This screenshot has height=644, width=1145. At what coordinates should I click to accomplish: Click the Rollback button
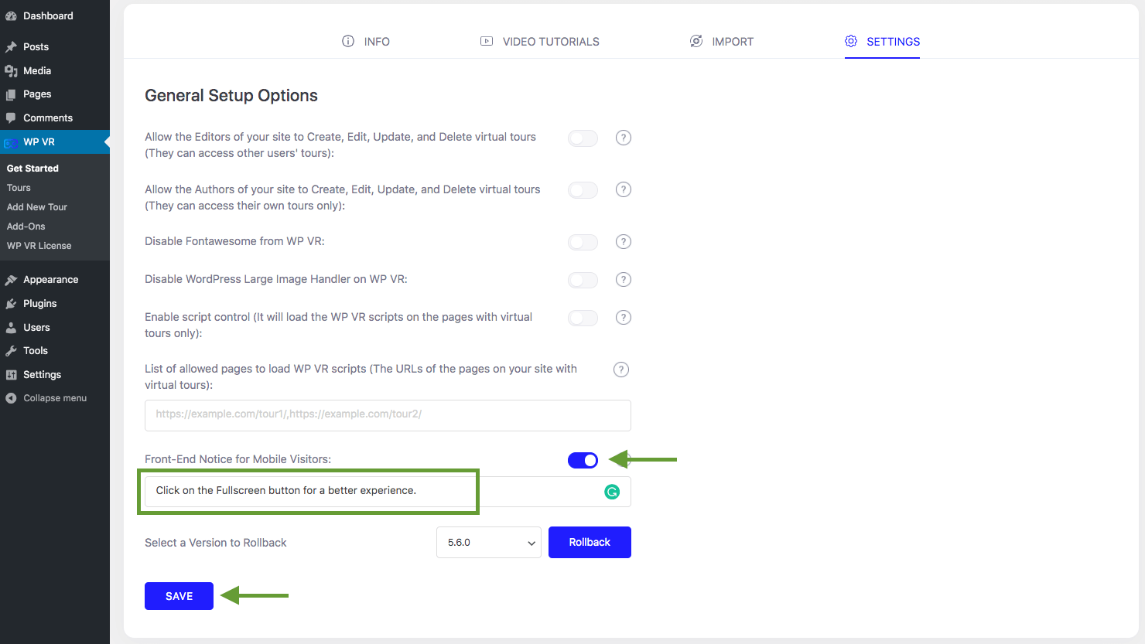(590, 543)
